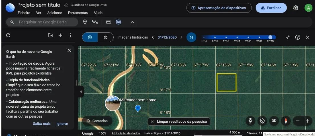Screen dimensions: 315x136
Task: Click the Ignorar link
Action: click(x=62, y=124)
